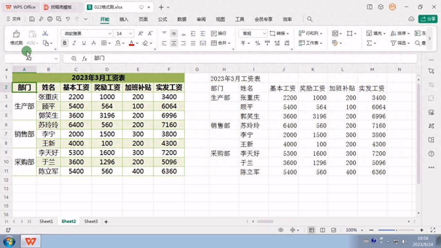Click the zoom slider handle
The height and width of the screenshot is (248, 441).
tap(397, 230)
